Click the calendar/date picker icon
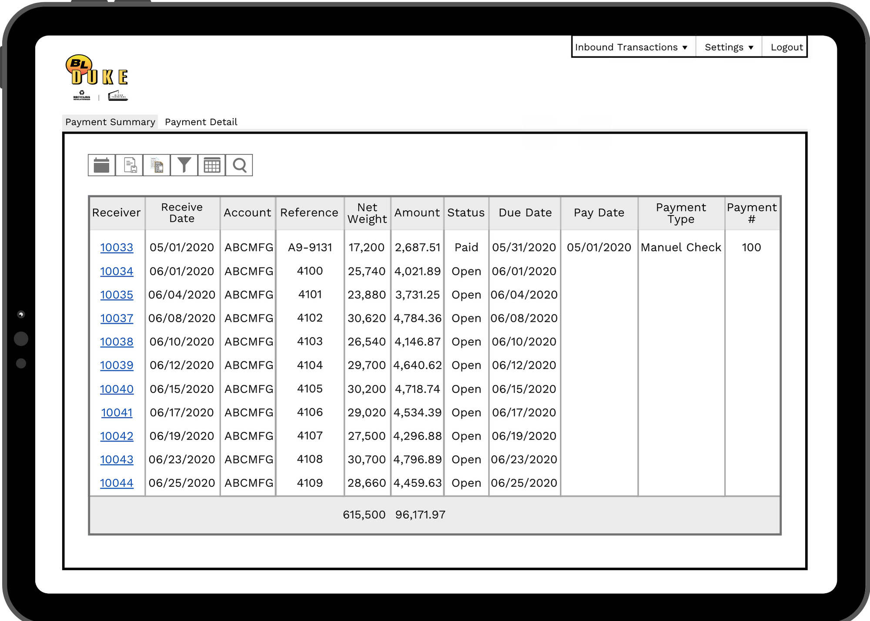This screenshot has height=621, width=870. pos(103,165)
